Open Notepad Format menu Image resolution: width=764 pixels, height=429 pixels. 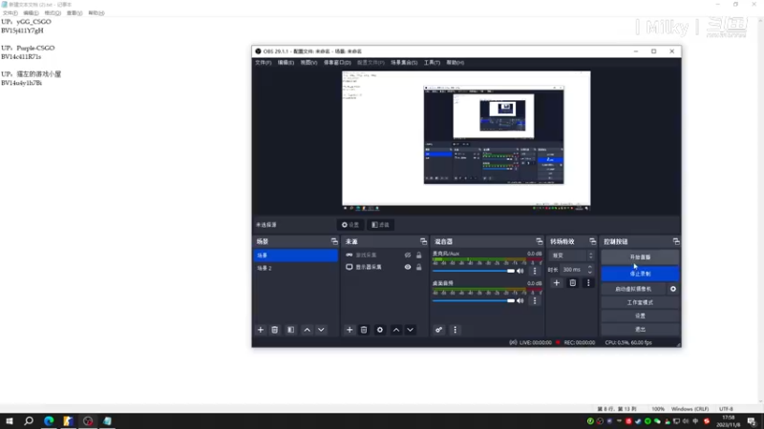click(53, 13)
